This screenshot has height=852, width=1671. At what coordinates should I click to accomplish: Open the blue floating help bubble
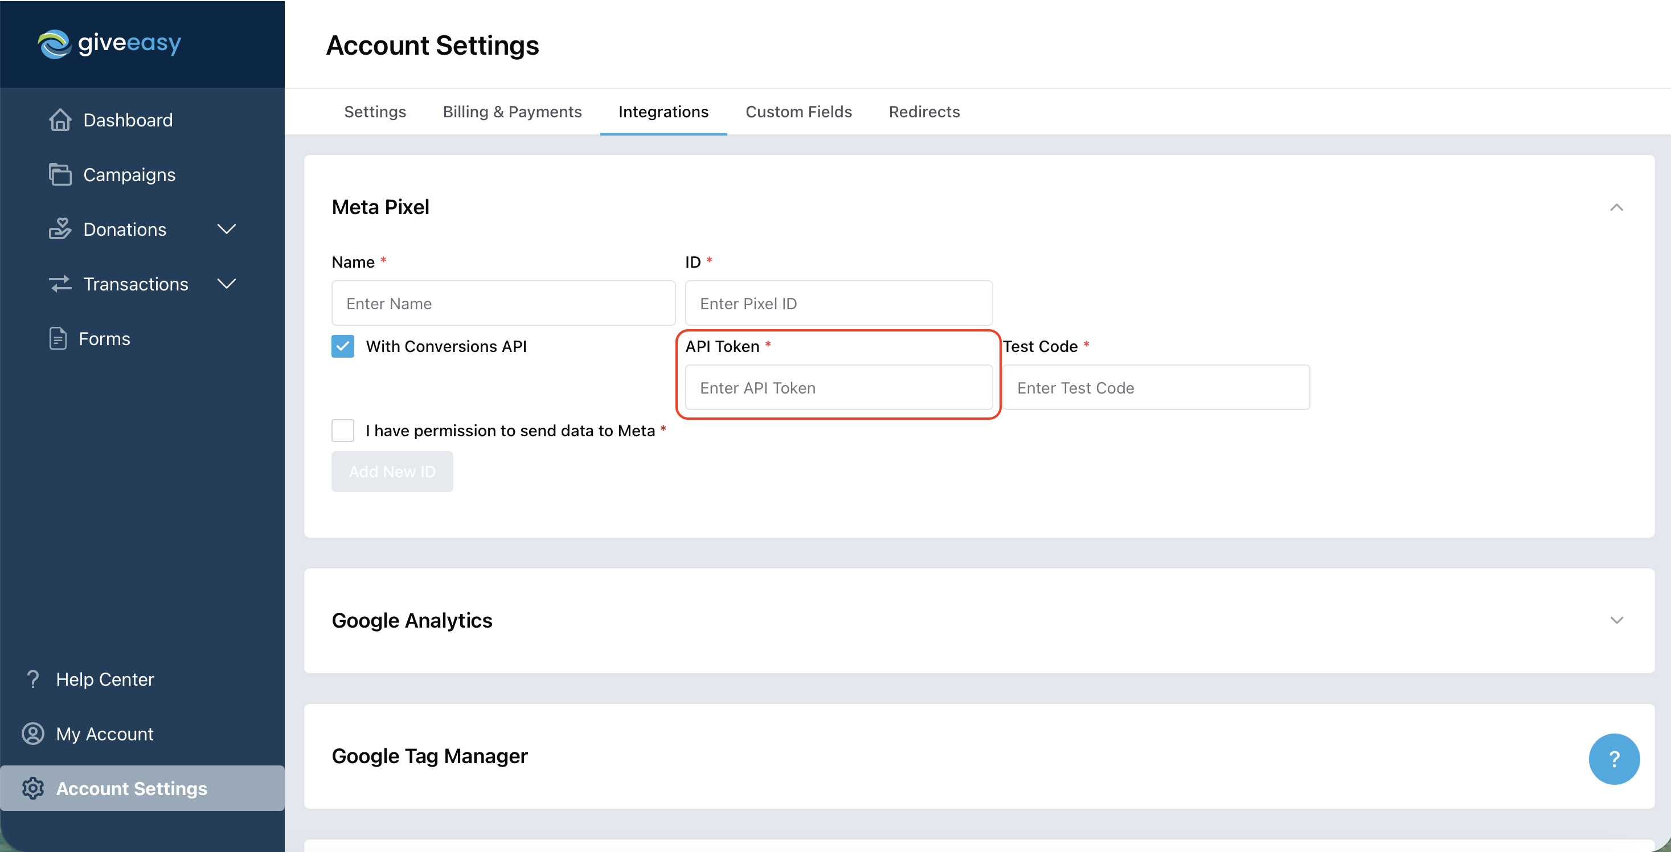[1614, 759]
